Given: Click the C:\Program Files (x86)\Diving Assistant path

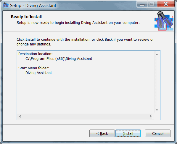Looking at the screenshot, I should pyautogui.click(x=59, y=59).
